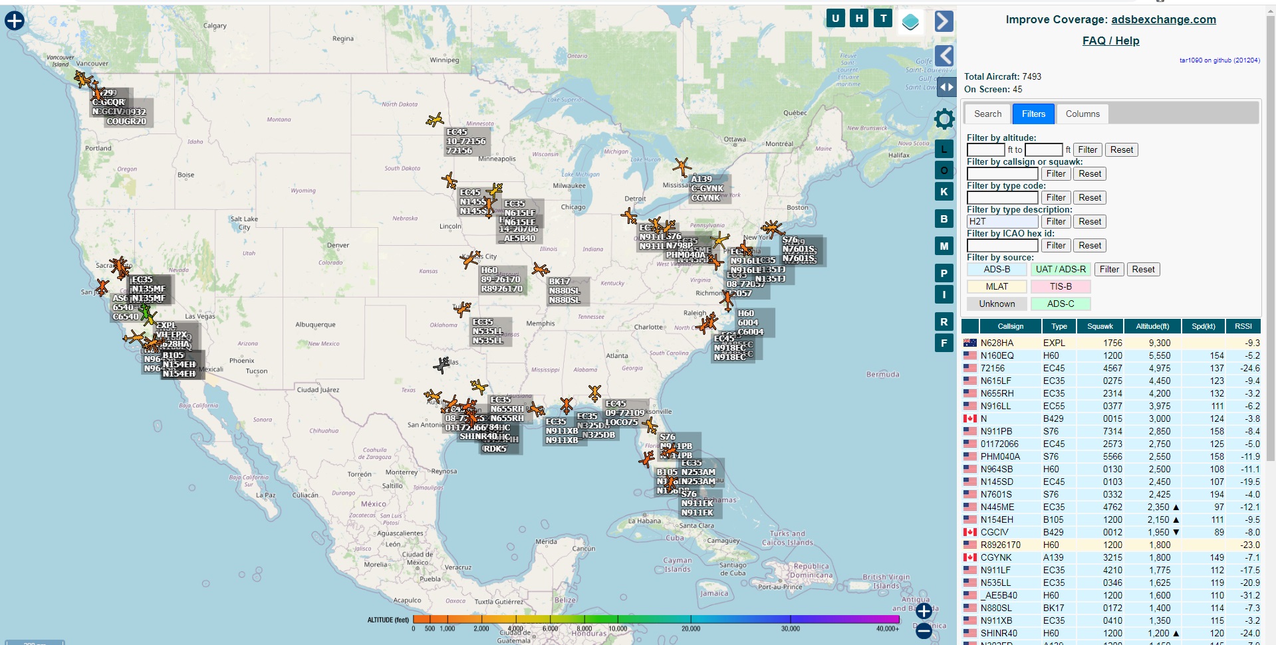Select the N628HA row in aircraft table
Viewport: 1276px width, 645px height.
(x=1111, y=343)
